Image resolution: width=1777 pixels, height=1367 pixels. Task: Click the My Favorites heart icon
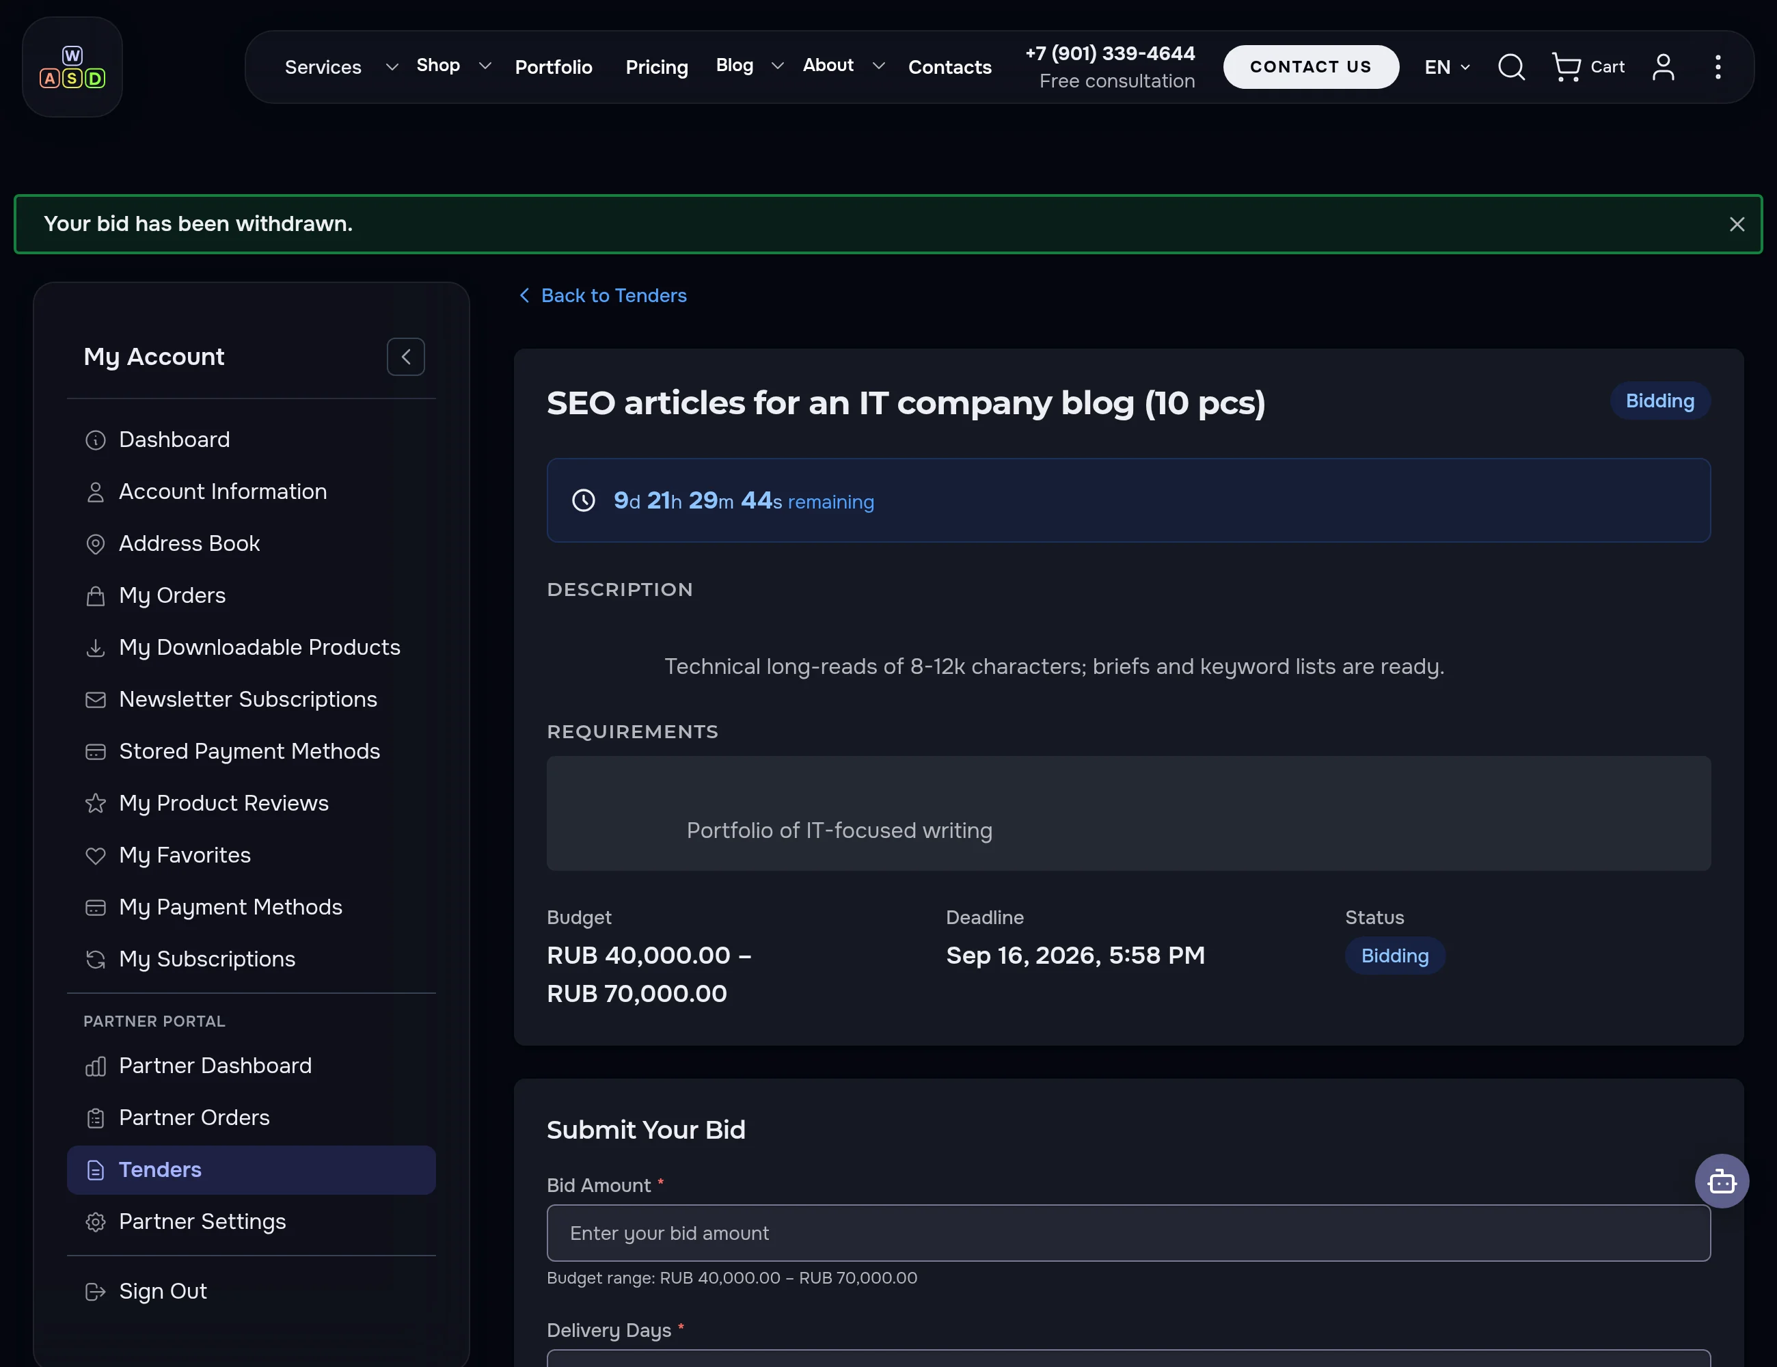click(95, 855)
